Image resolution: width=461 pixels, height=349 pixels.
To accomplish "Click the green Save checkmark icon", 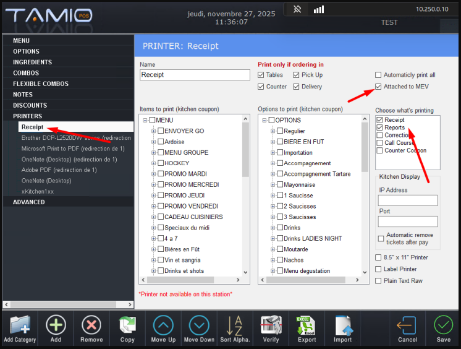I will 443,325.
